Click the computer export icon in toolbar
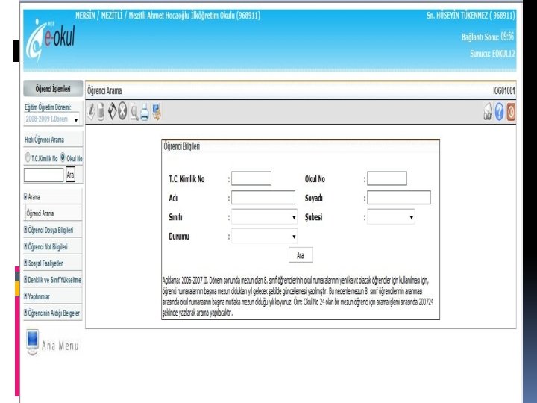The height and width of the screenshot is (403, 537). click(157, 112)
